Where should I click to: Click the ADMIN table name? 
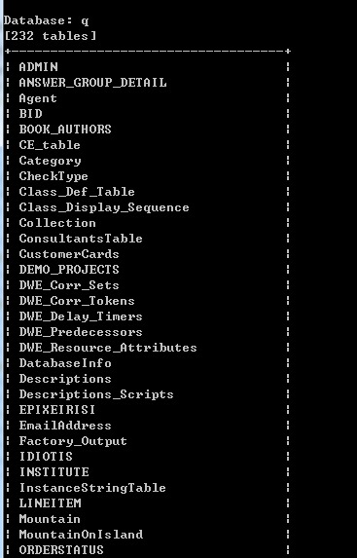coord(38,67)
